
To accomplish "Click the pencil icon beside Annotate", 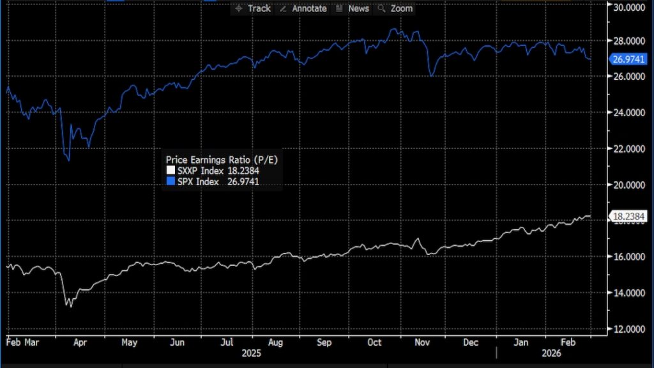I will [282, 8].
